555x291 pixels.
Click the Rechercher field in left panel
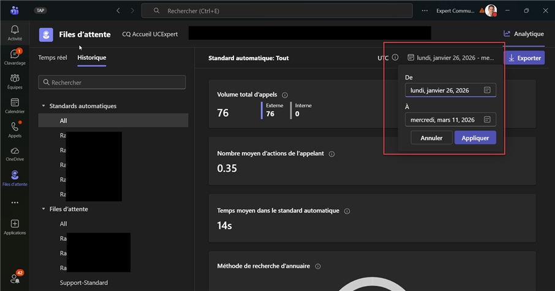[x=112, y=82]
